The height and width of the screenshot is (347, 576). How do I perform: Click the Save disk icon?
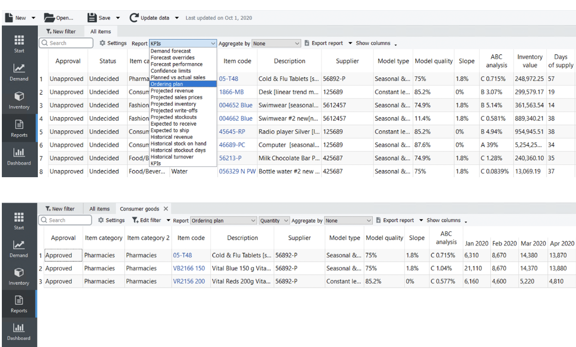click(92, 18)
